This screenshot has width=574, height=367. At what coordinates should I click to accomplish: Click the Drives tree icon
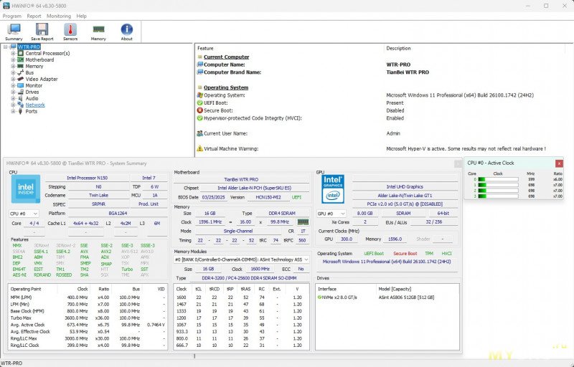[21, 92]
